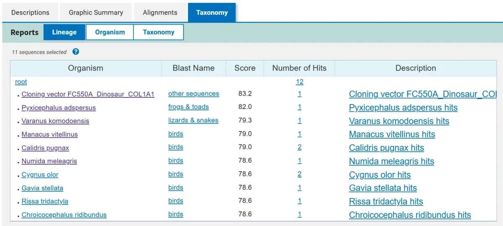The image size is (503, 226).
Task: Show the Lineage report
Action: pyautogui.click(x=64, y=32)
